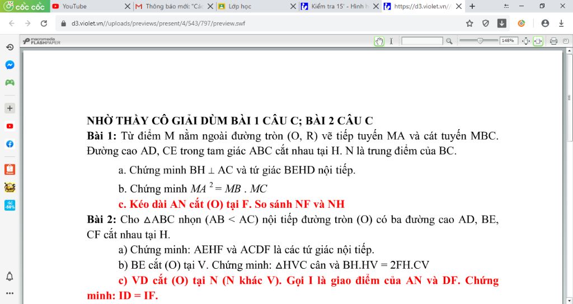
Task: Open browsing history from sidebar
Action: [x=10, y=47]
